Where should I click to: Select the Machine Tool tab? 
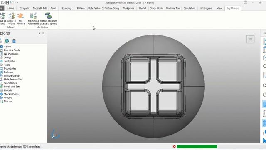pos(173,8)
